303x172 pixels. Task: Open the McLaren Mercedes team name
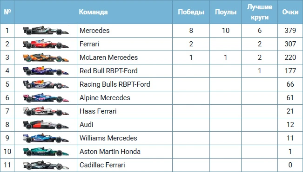[108, 57]
